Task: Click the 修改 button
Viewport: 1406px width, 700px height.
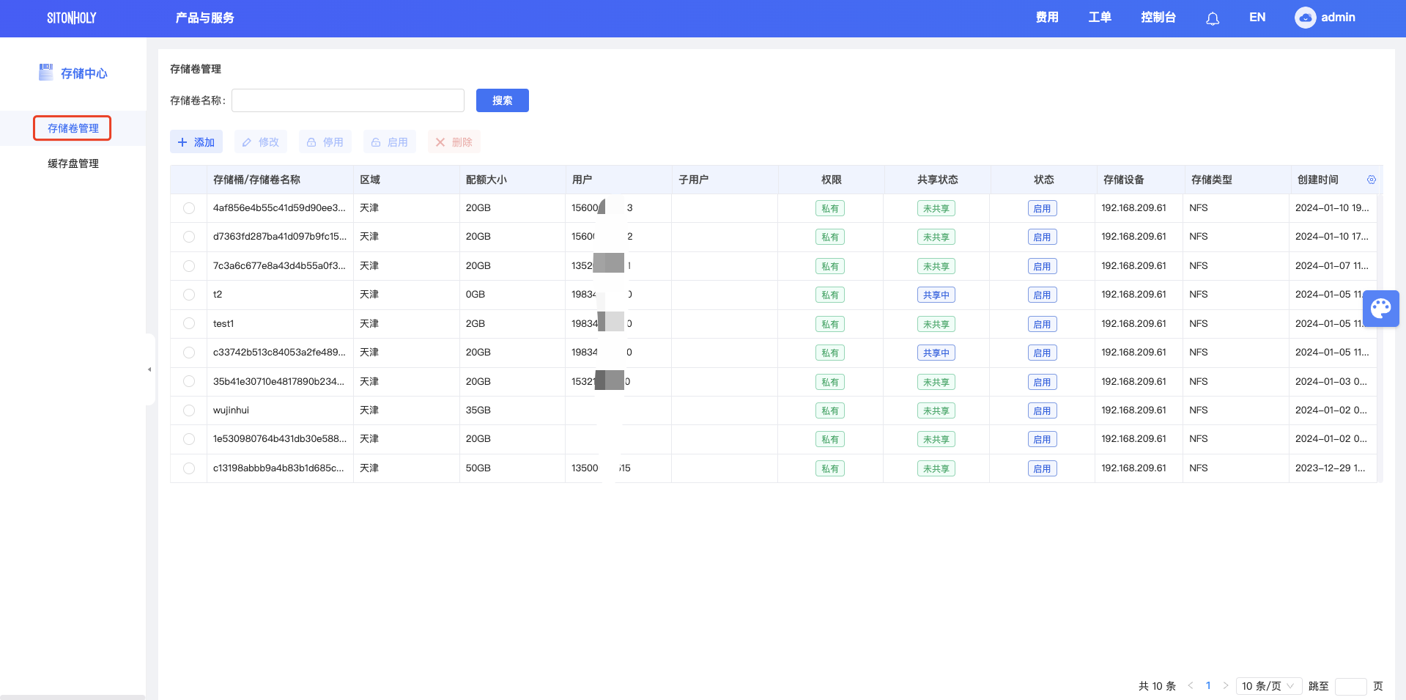Action: pos(261,142)
